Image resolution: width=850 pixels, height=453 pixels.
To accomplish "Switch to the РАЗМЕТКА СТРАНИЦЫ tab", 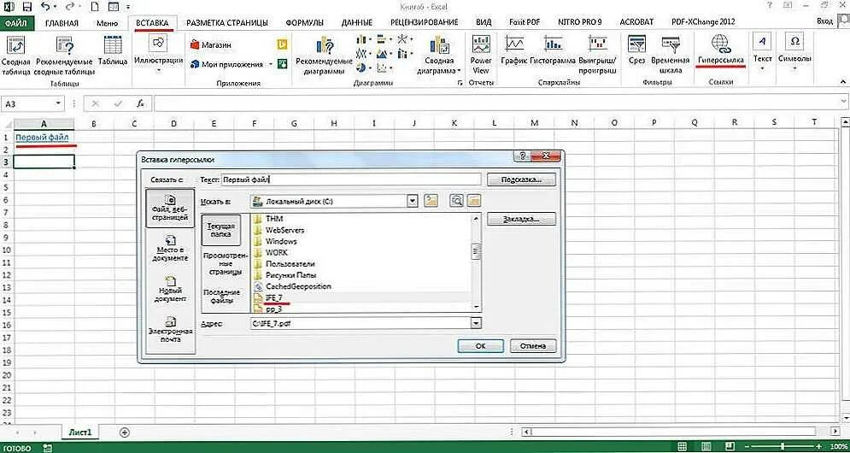I will pos(227,23).
